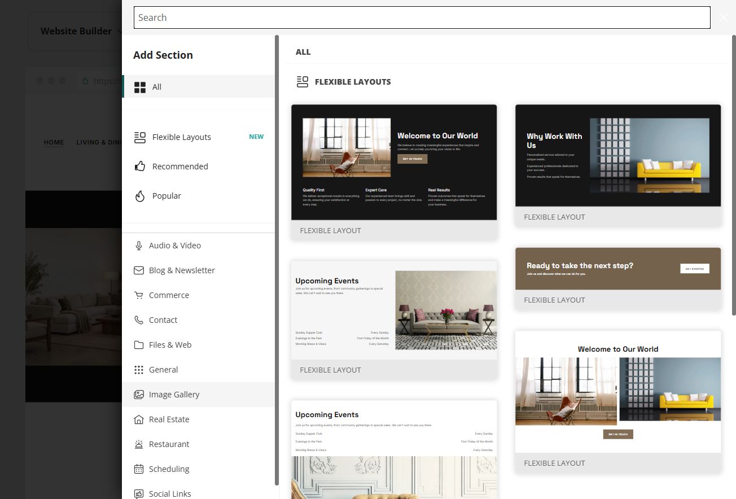Screen dimensions: 736x499
Task: Open Blog & Newsletter sections
Action: [x=199, y=270]
